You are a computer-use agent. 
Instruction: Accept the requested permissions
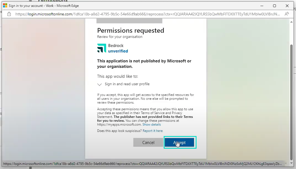(x=179, y=142)
